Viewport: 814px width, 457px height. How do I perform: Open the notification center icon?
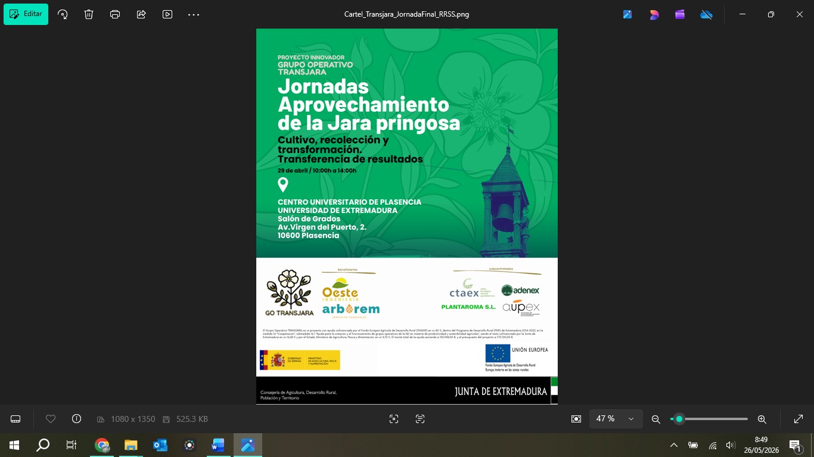tap(795, 445)
